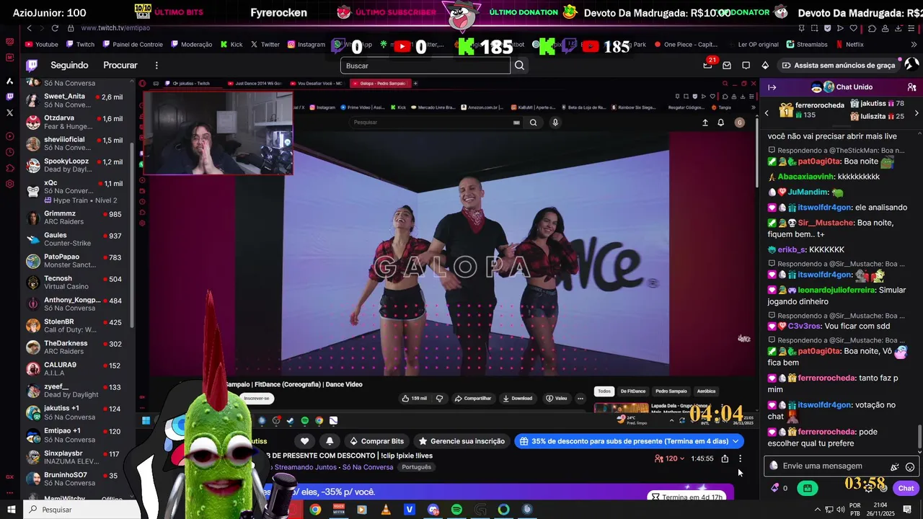The width and height of the screenshot is (923, 519).
Task: Click Gerencie sua inscrição button
Action: [x=461, y=441]
